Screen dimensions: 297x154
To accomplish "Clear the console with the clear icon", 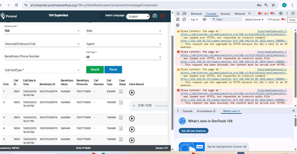I will pos(184,19).
